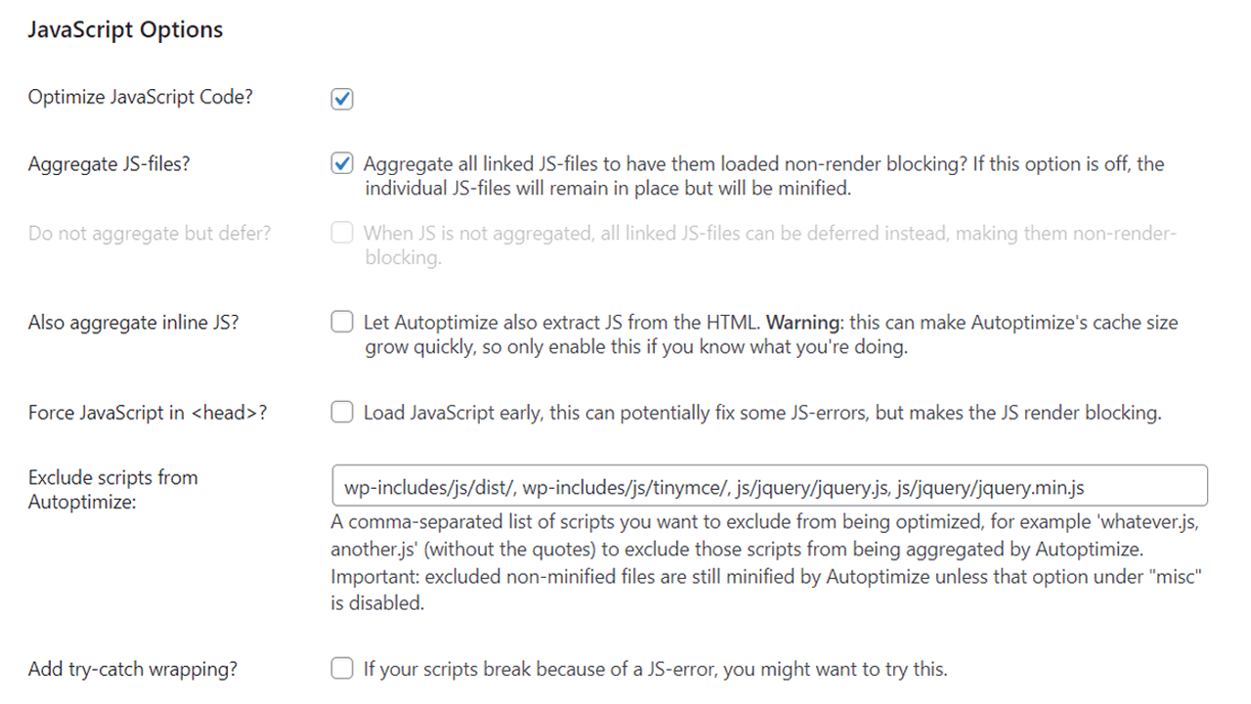Click into the Exclude scripts text field

[768, 486]
